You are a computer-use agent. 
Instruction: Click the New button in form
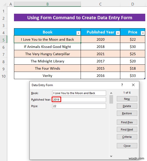127,99
